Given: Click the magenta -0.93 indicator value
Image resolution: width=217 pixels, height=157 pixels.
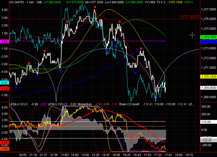Looking at the screenshot, I should click(43, 104).
